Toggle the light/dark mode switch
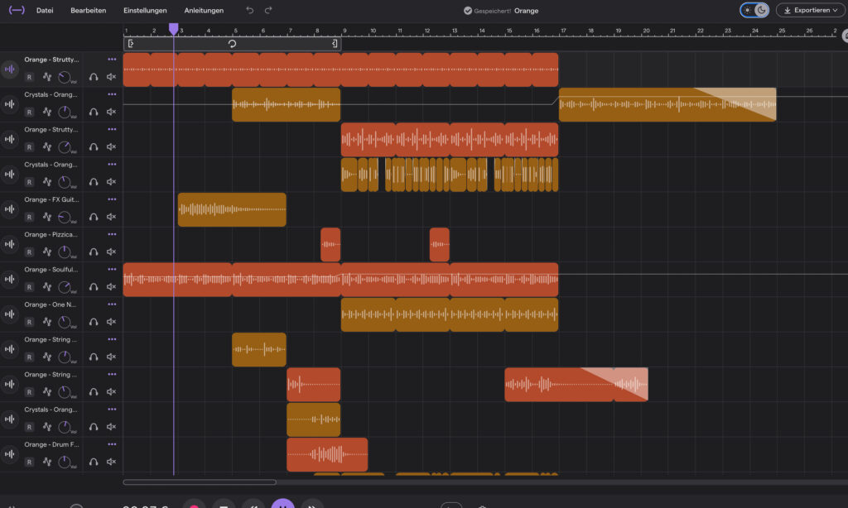The image size is (848, 508). [x=754, y=10]
